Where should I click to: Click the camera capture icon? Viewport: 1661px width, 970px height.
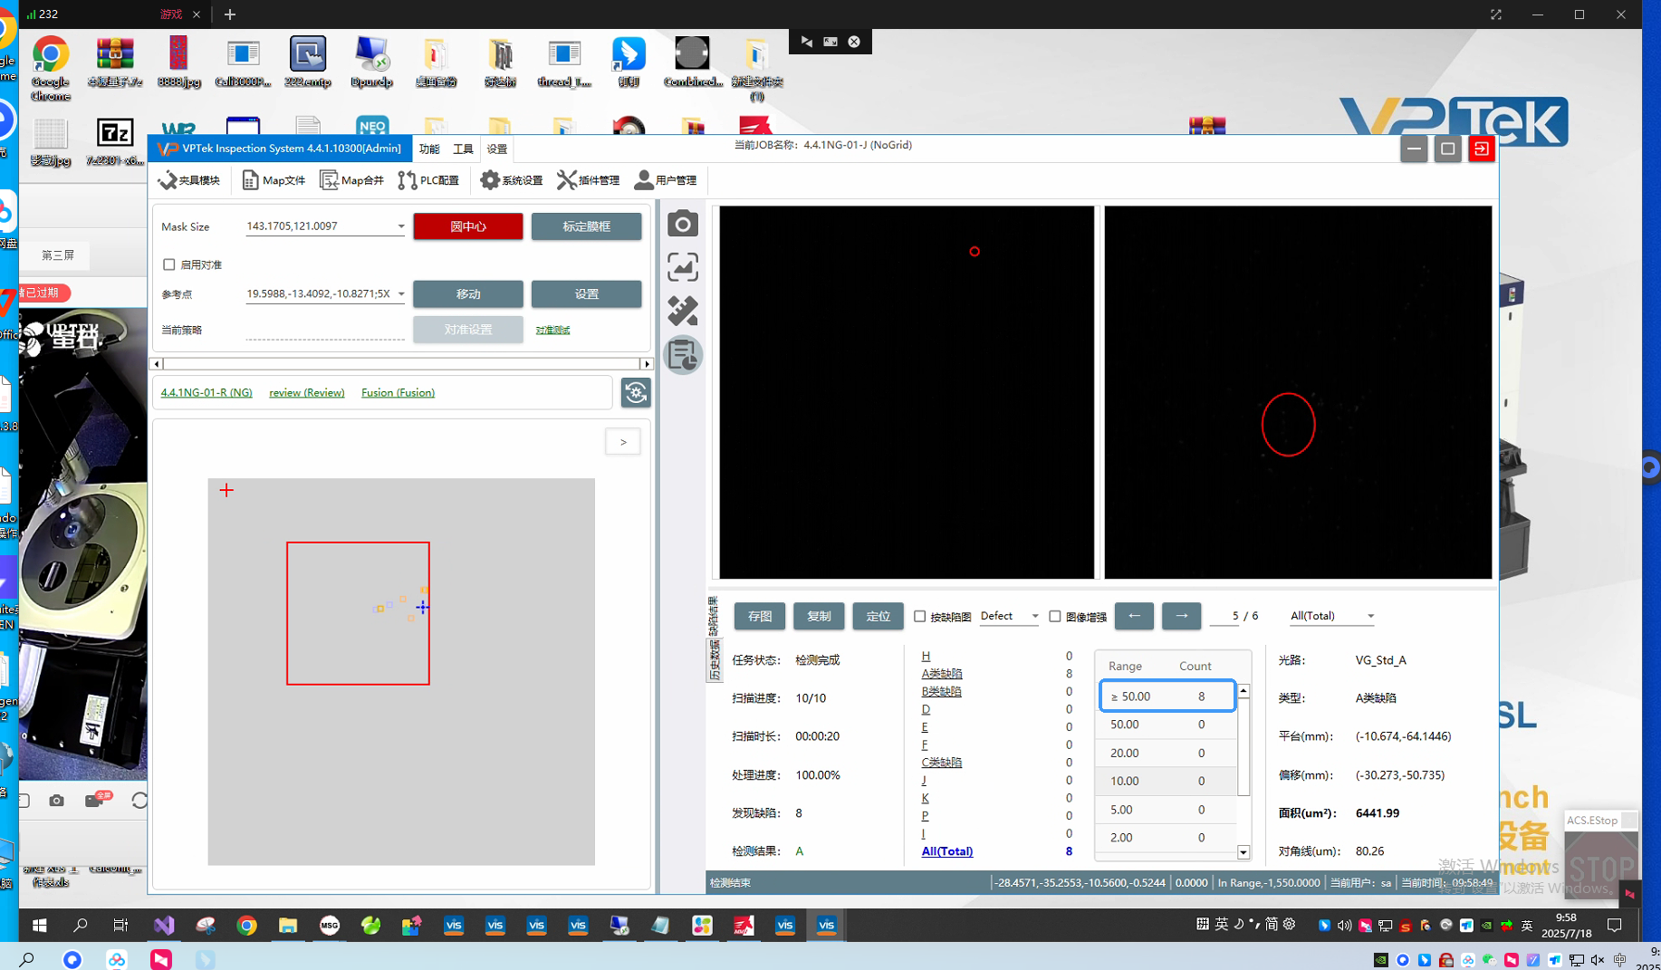point(683,224)
